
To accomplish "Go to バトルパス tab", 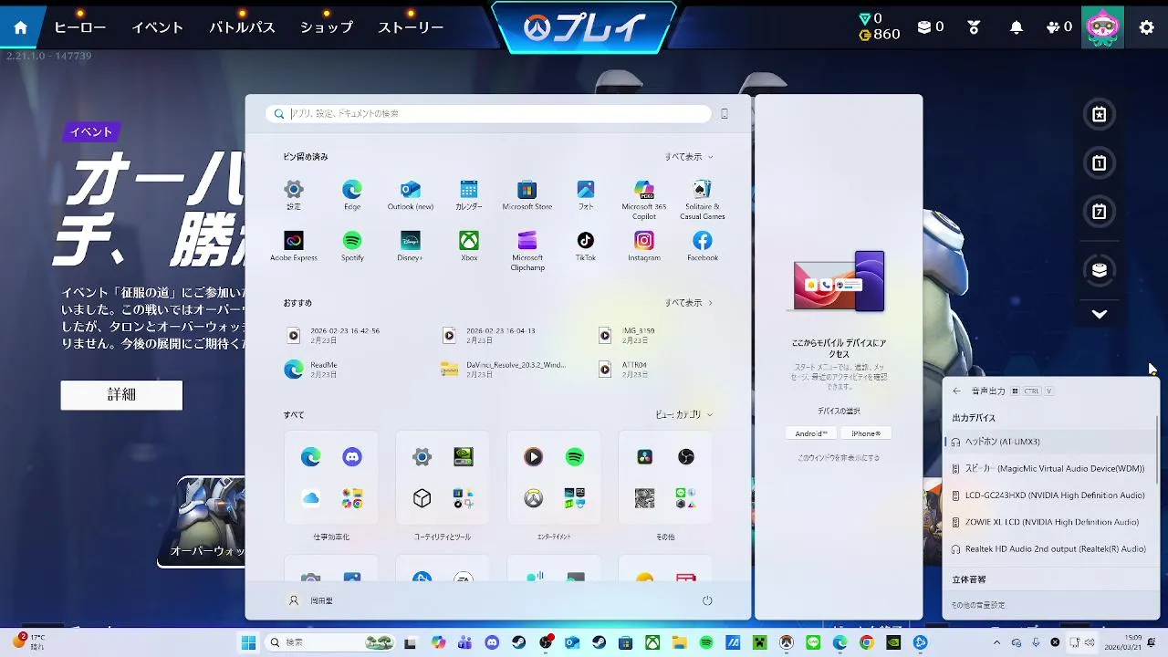I will pyautogui.click(x=242, y=27).
